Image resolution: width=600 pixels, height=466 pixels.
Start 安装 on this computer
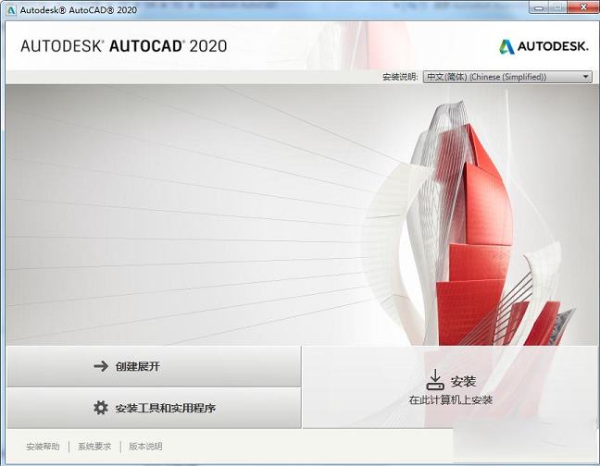[451, 387]
